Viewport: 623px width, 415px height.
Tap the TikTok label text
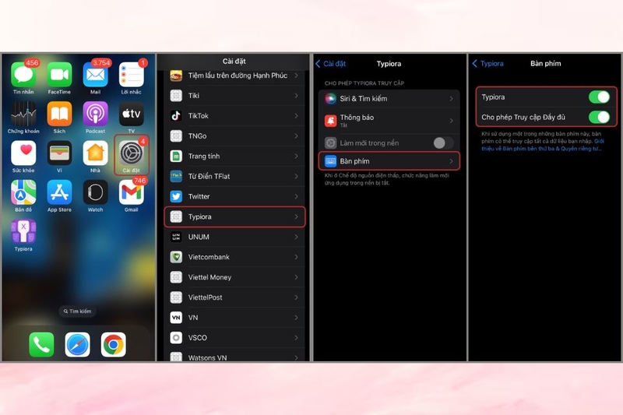(x=199, y=115)
